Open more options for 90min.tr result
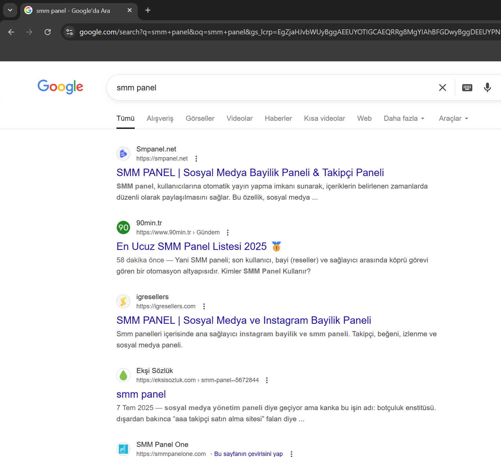This screenshot has width=501, height=457. [228, 232]
